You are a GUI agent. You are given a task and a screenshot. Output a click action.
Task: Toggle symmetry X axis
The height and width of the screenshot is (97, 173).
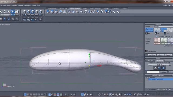157,29
